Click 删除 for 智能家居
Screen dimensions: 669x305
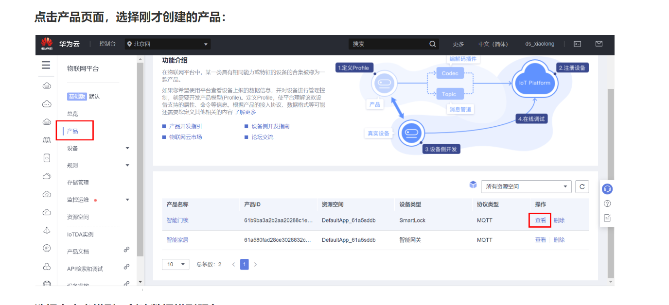(x=559, y=240)
